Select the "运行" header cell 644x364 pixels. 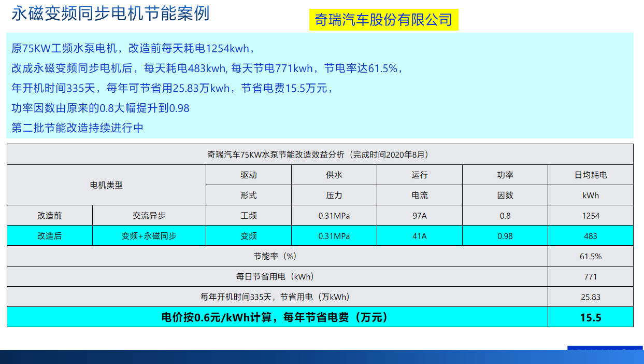420,175
